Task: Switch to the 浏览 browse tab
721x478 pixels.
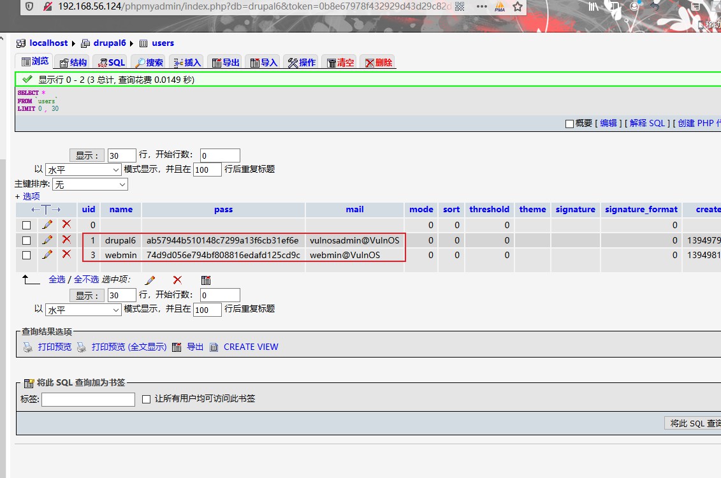Action: (x=35, y=61)
